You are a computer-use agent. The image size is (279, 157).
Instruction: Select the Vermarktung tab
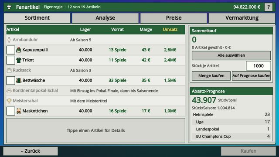click(242, 18)
